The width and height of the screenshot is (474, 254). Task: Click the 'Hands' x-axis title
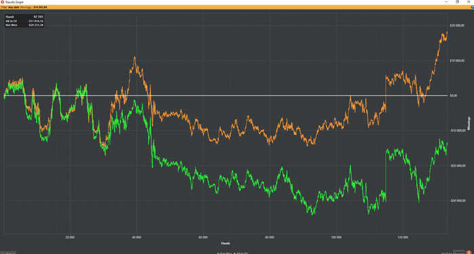click(225, 243)
